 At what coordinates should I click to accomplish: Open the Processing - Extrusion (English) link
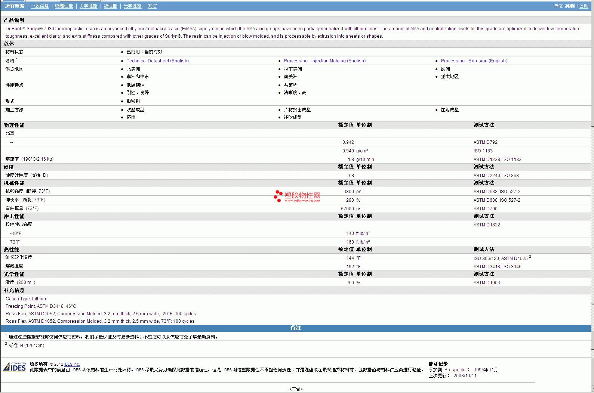pyautogui.click(x=474, y=61)
